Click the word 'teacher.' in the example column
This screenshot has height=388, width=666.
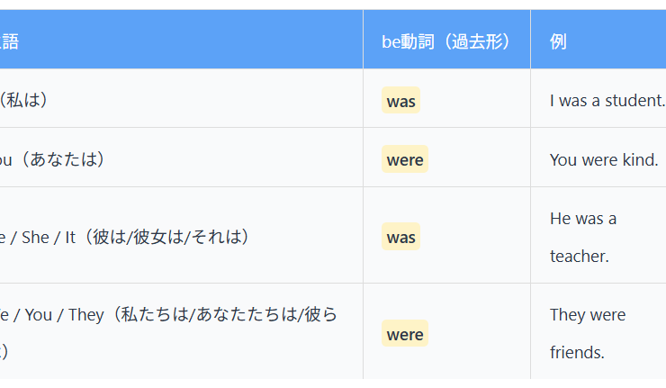point(580,257)
